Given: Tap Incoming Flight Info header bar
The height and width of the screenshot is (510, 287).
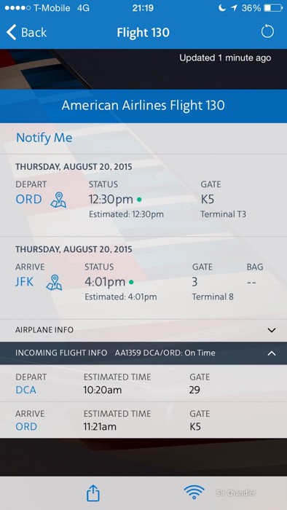Looking at the screenshot, I should click(x=143, y=353).
